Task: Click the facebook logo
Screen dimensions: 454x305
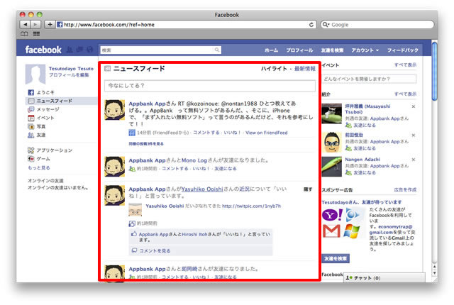Action: (x=43, y=50)
